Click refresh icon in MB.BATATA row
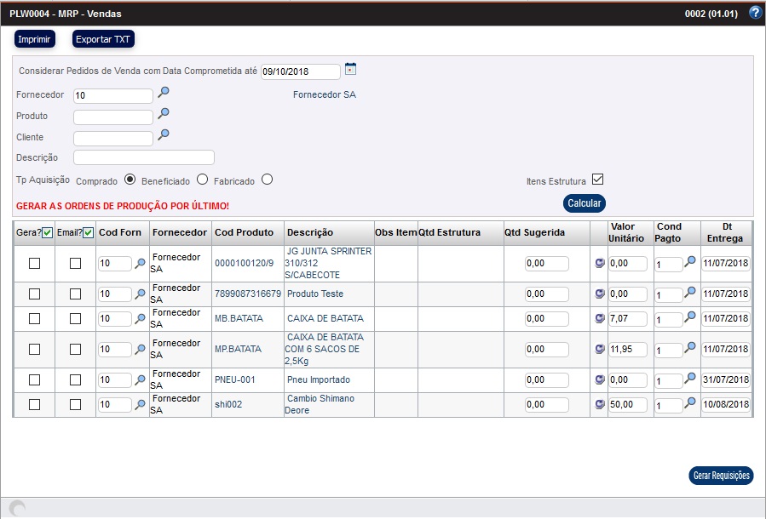 tap(600, 318)
